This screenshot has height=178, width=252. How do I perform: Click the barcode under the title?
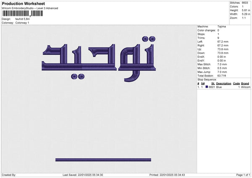[x=23, y=13]
